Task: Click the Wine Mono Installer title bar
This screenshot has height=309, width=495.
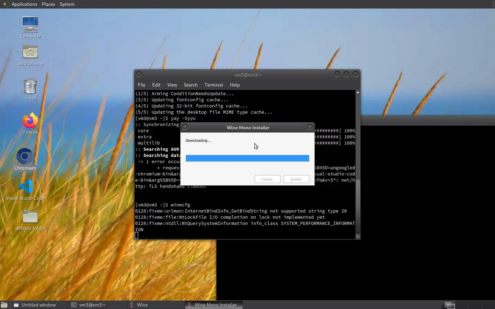Action: (248, 128)
